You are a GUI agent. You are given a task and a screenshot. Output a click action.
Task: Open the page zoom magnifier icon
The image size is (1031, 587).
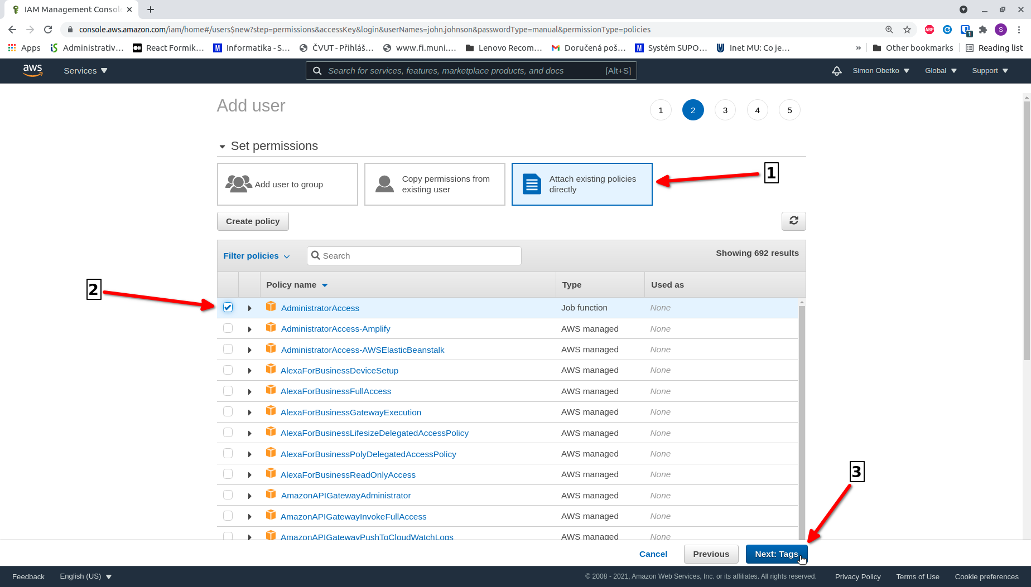coord(889,30)
